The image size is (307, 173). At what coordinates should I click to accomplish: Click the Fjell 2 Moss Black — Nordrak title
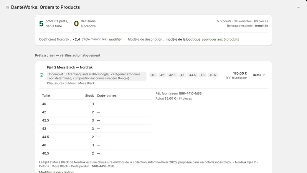[x=70, y=67]
